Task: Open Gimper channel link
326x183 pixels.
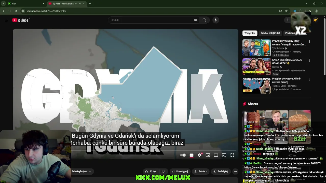Action: pyautogui.click(x=276, y=67)
